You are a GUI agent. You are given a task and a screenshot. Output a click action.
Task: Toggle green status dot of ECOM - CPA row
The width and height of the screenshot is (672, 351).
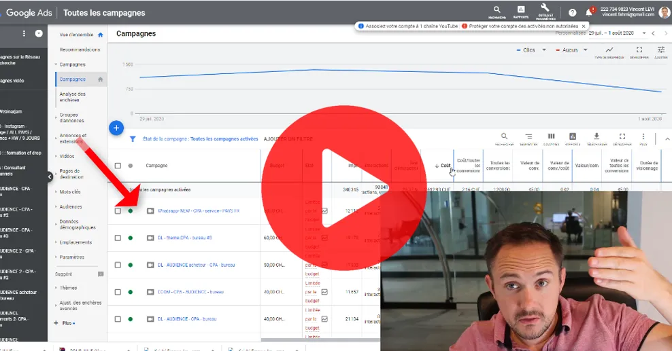[131, 292]
